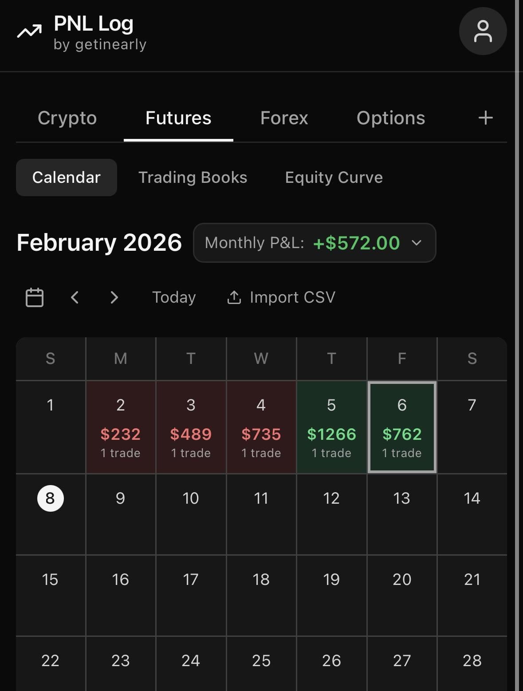Select the highlighted day 8

[x=50, y=498]
